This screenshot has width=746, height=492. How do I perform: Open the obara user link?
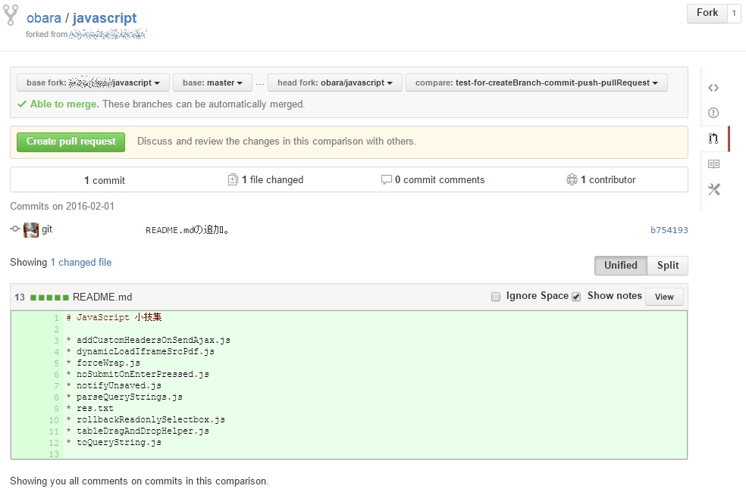pyautogui.click(x=44, y=18)
